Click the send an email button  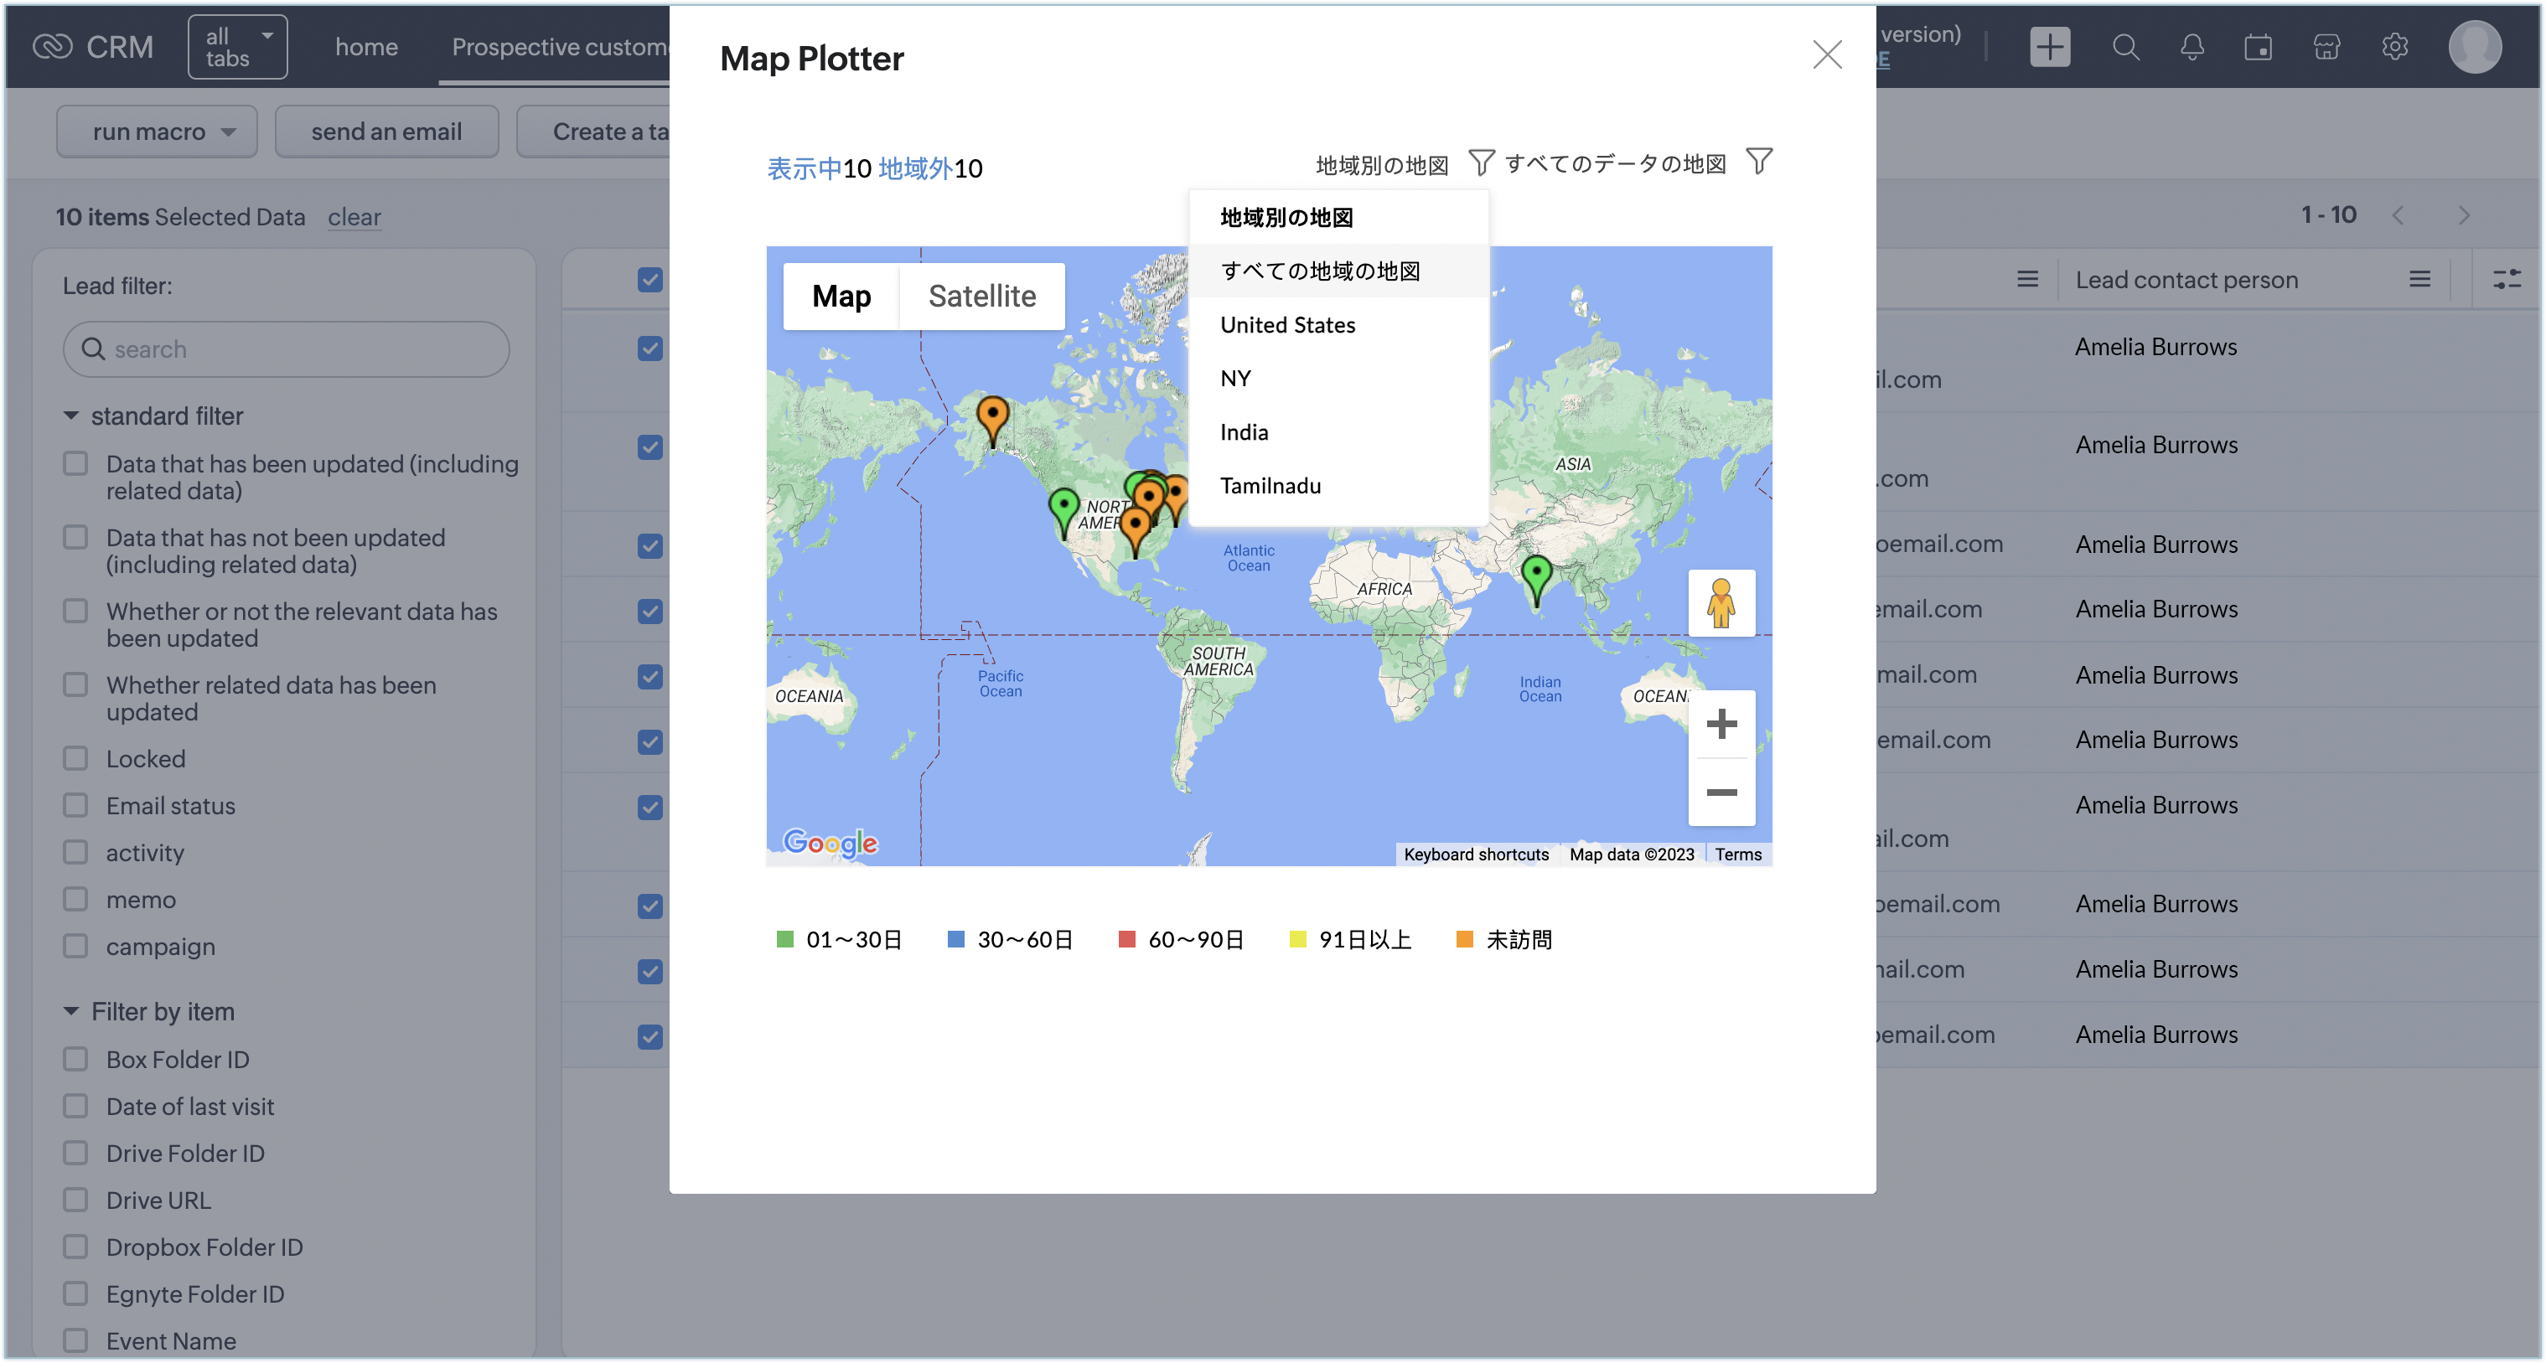(386, 132)
